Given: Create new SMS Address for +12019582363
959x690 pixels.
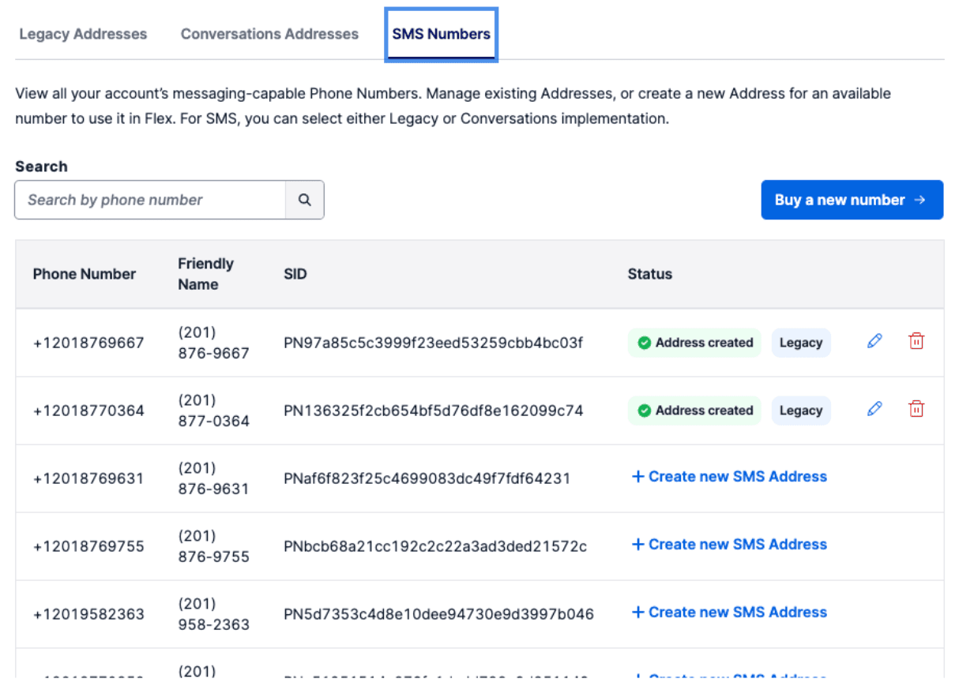Looking at the screenshot, I should click(x=729, y=613).
